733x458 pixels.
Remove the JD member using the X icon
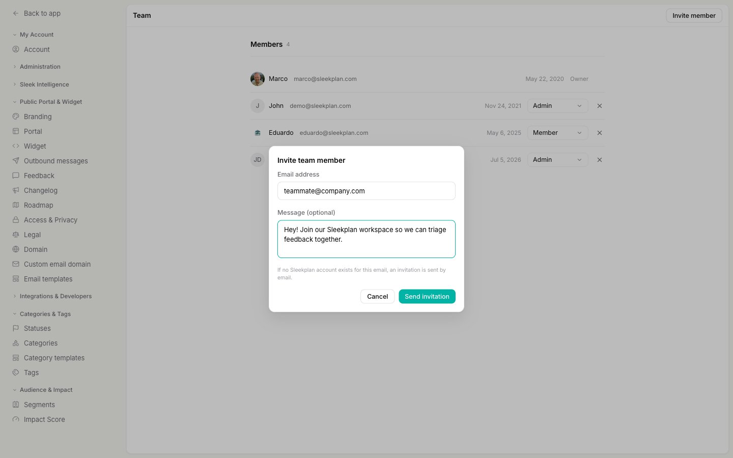point(600,160)
